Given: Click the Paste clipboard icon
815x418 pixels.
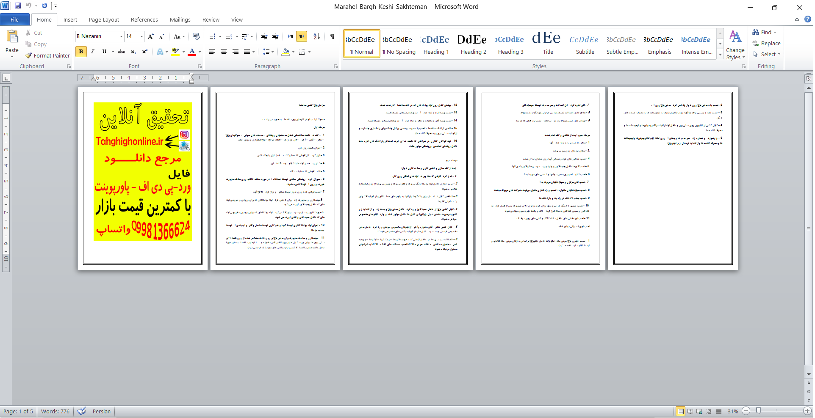Looking at the screenshot, I should 12,37.
